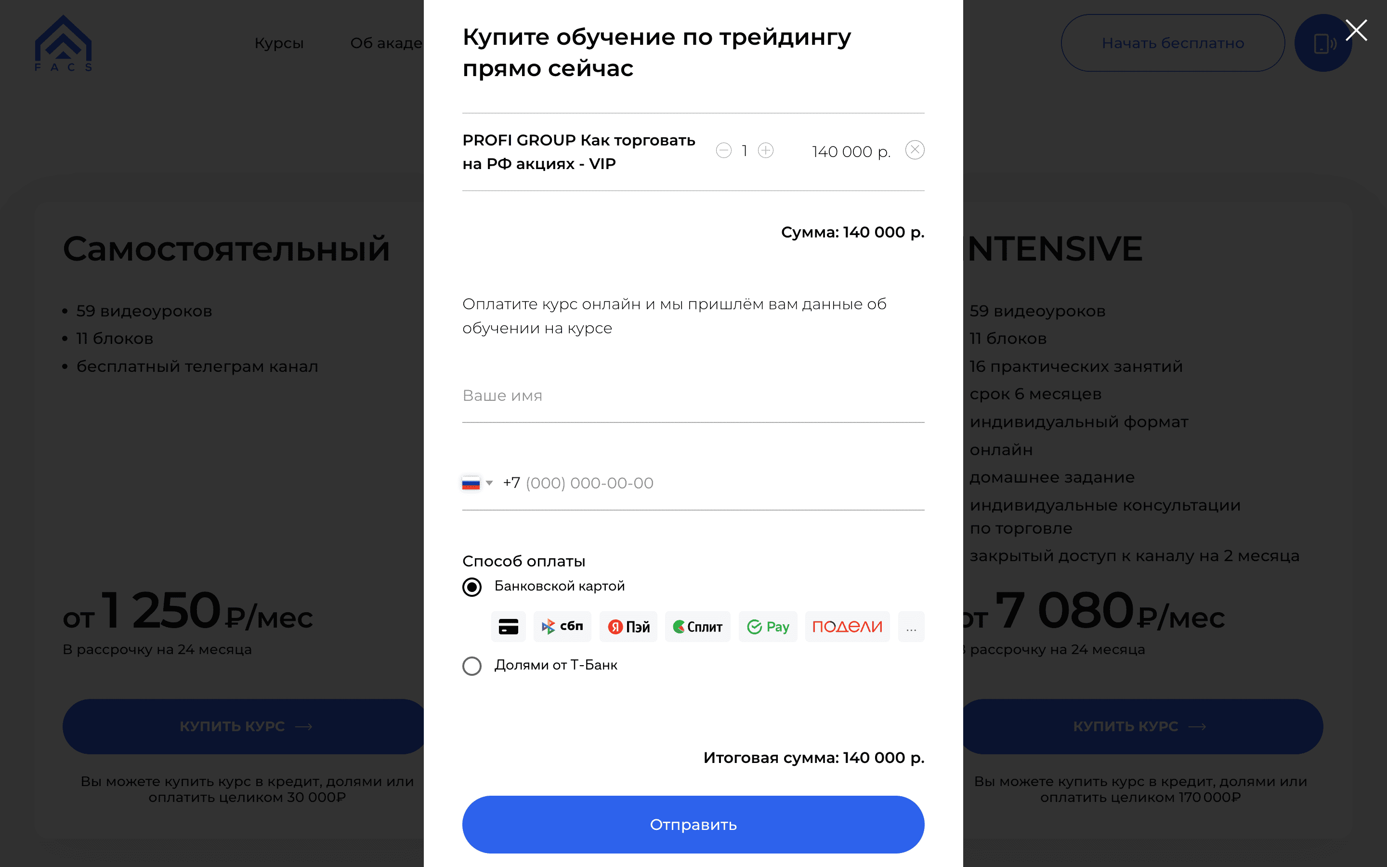
Task: Open the country flag phone code dropdown
Action: point(477,484)
